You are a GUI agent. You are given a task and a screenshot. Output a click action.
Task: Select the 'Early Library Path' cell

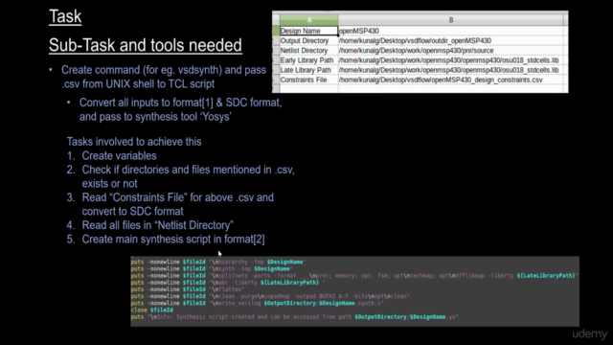(x=308, y=60)
